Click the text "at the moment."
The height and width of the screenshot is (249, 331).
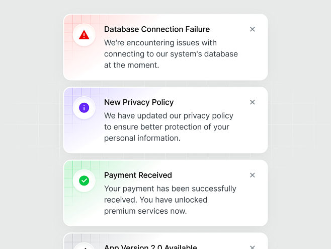[131, 65]
